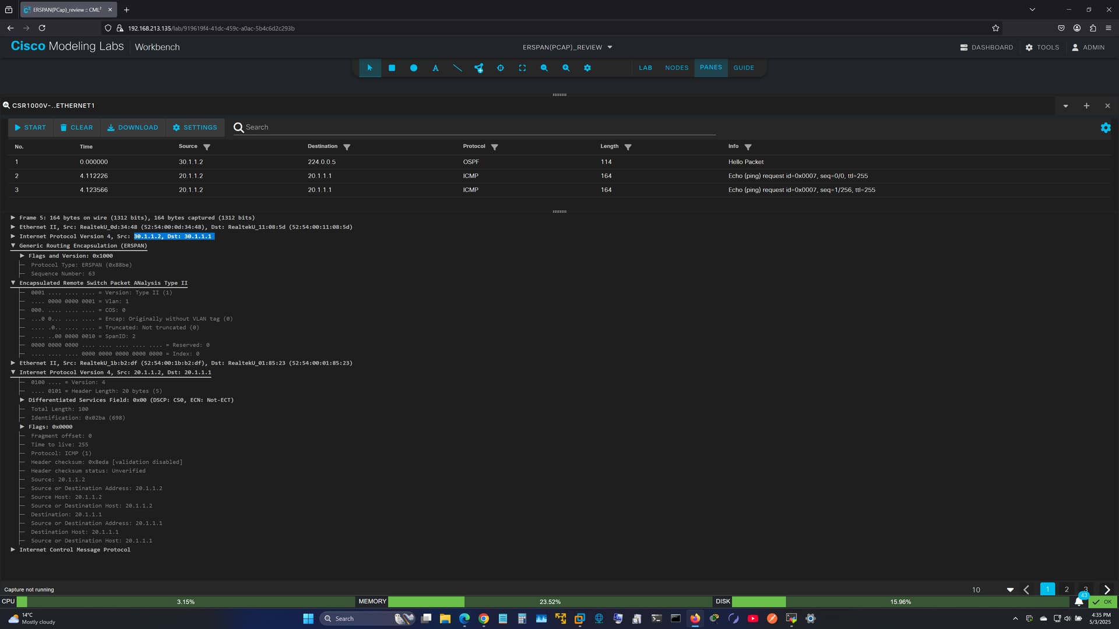This screenshot has height=629, width=1119.
Task: Select ICMP packet row seq=0/0
Action: click(559, 176)
